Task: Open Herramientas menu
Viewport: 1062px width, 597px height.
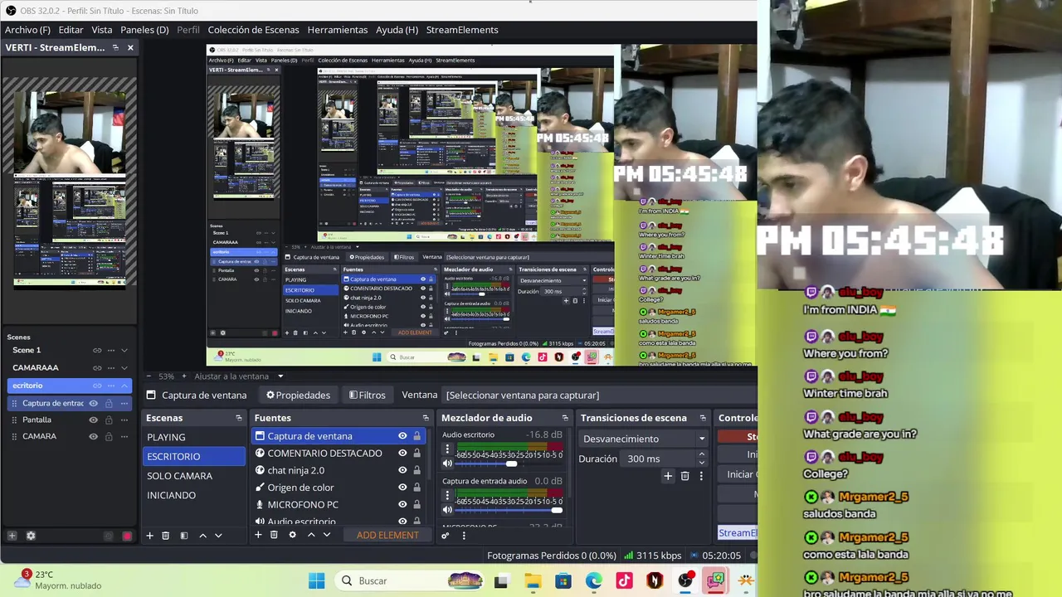Action: [x=338, y=30]
